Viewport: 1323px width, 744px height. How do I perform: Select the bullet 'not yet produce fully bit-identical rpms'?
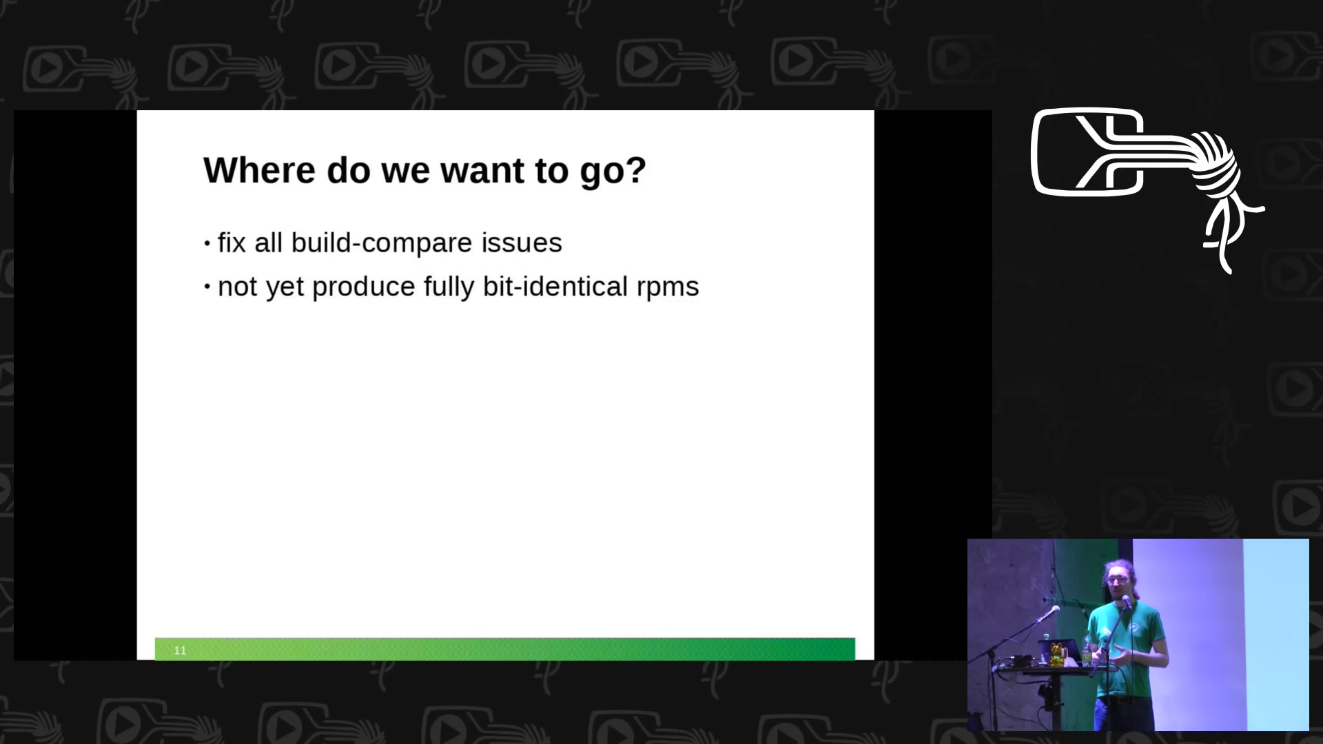point(458,287)
